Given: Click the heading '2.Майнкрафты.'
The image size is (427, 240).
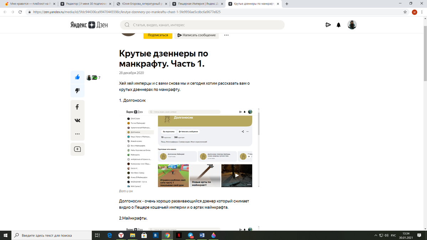Looking at the screenshot, I should click(133, 218).
